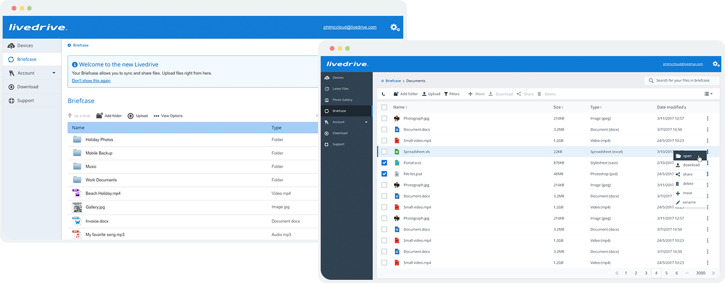Choose delete in the context menu

[x=690, y=184]
